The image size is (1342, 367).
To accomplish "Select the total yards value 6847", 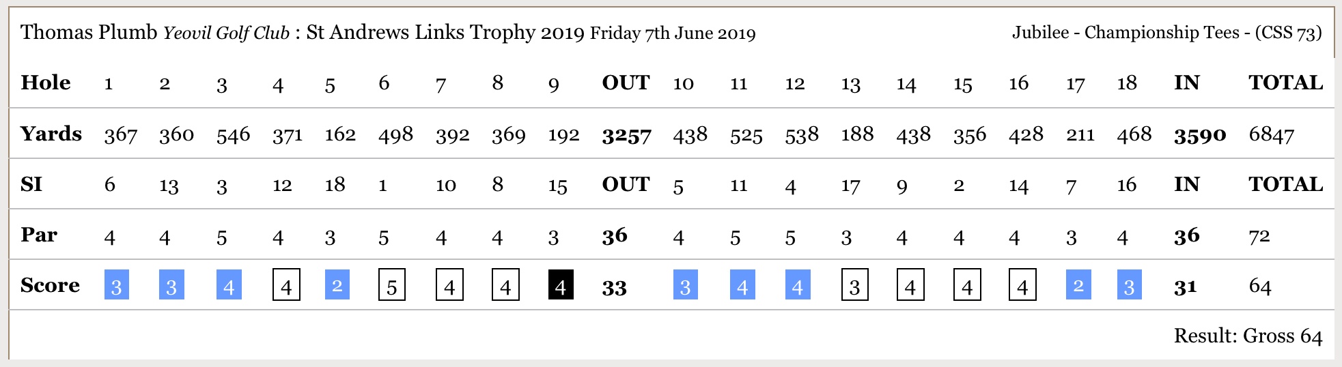I will point(1271,134).
